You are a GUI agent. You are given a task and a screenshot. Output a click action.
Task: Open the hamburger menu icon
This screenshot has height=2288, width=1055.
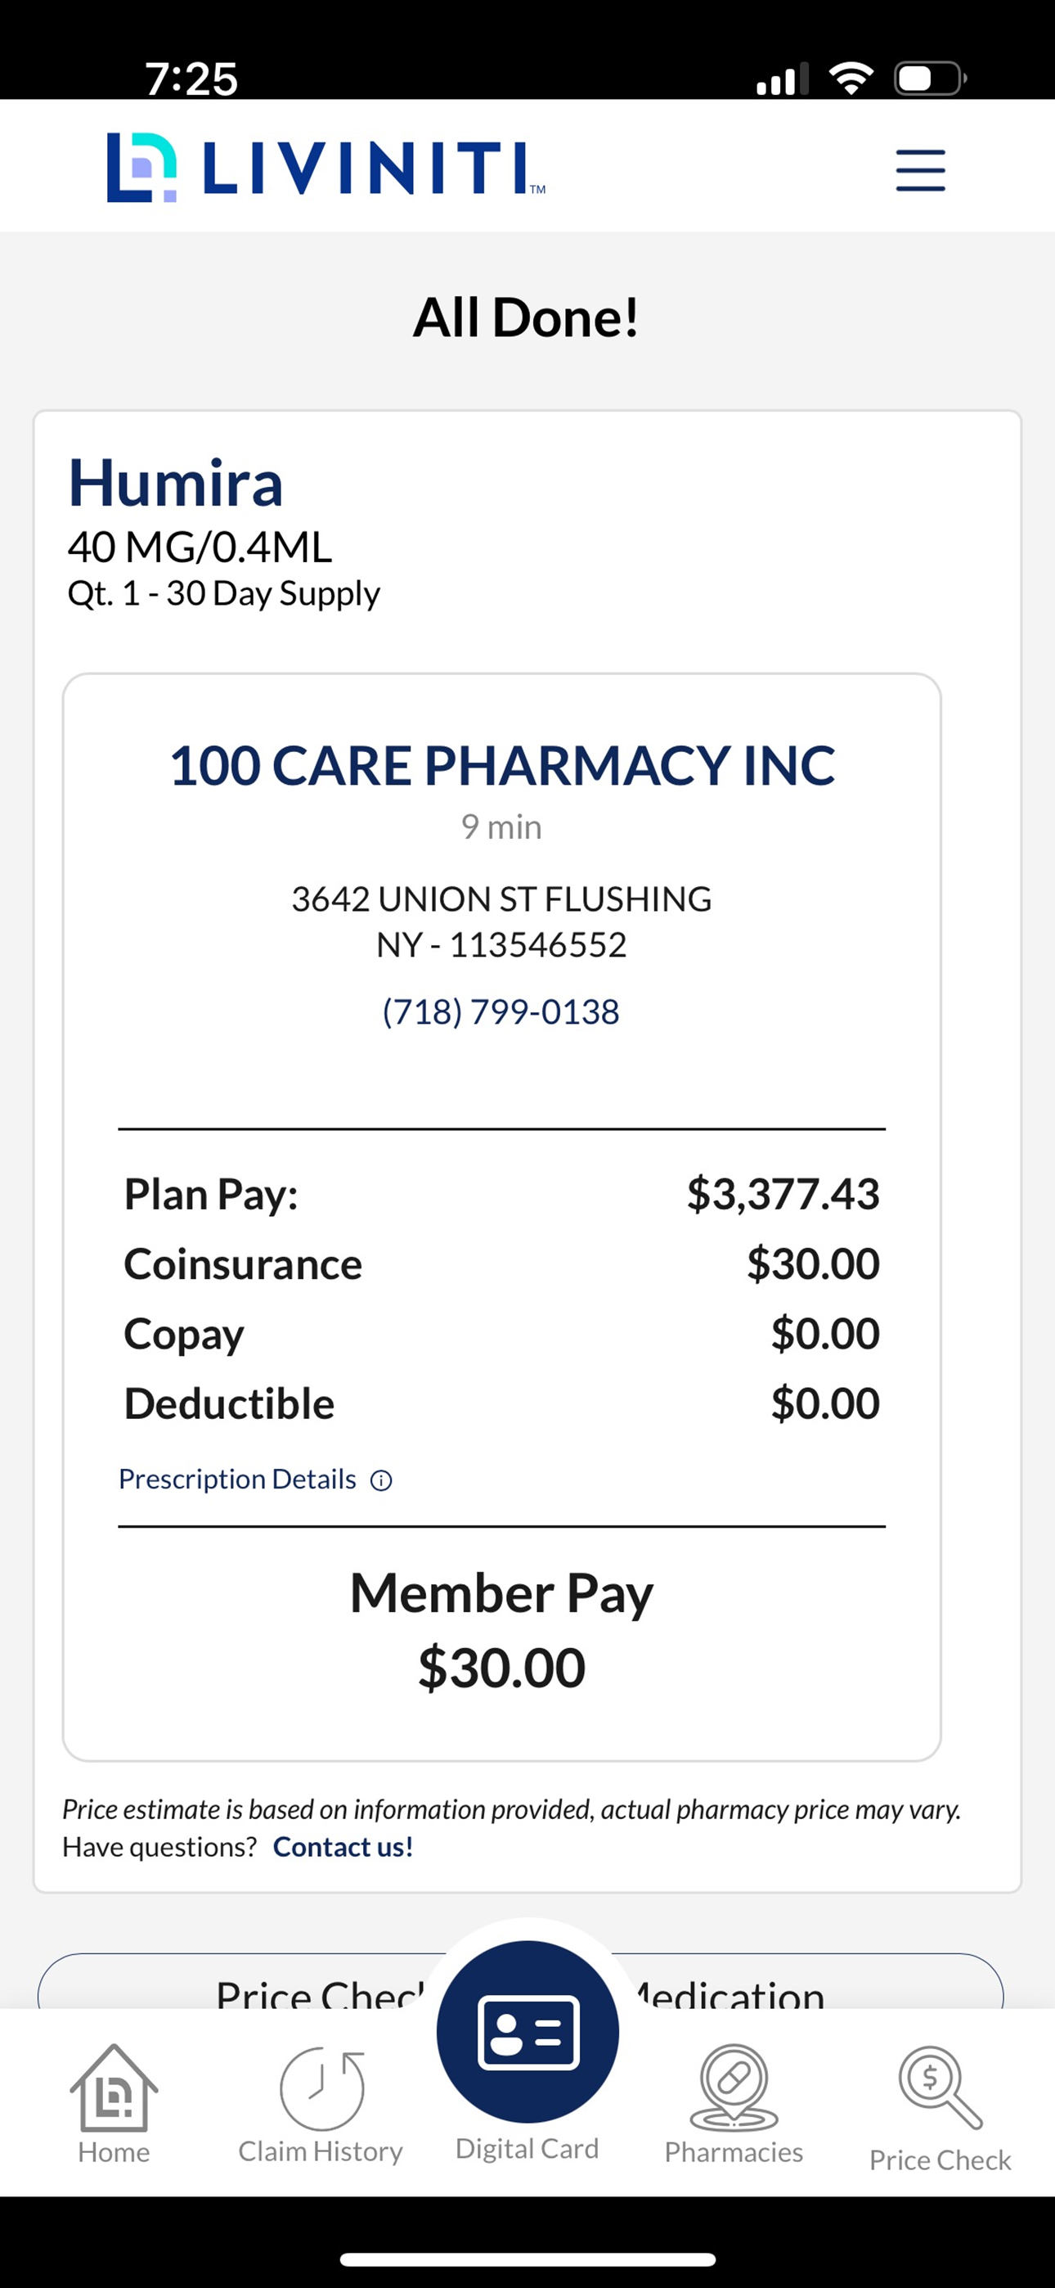(920, 169)
